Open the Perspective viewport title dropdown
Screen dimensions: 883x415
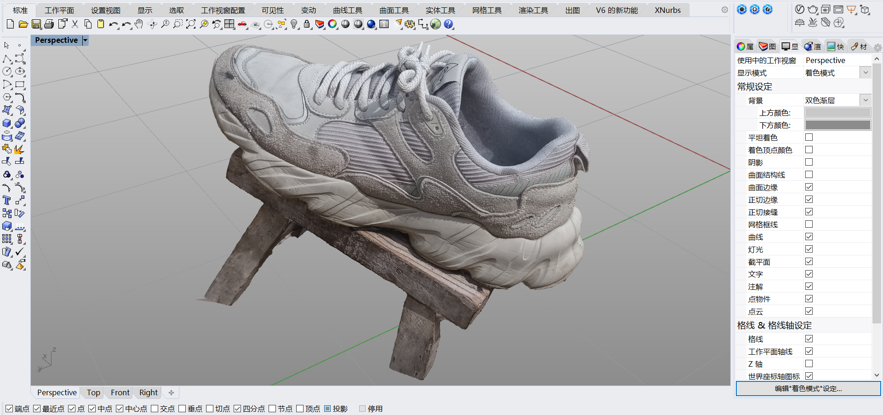85,40
